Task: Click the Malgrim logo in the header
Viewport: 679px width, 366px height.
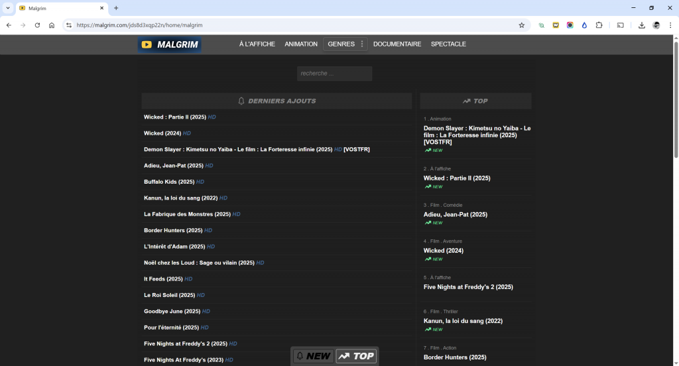Action: tap(170, 44)
